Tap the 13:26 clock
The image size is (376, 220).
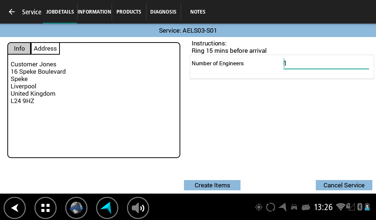[323, 207]
